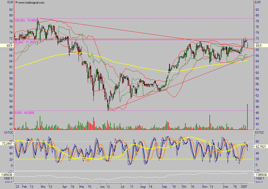
Task: Select the 0,00% - 46,6906 Fibonacci label
Action: (x=25, y=113)
